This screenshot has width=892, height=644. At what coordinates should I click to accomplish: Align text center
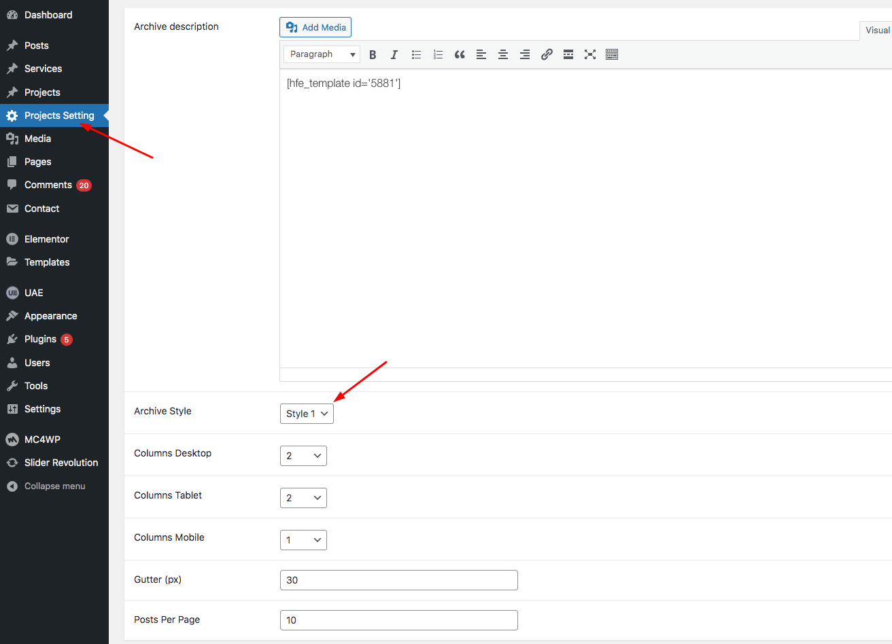pyautogui.click(x=503, y=55)
